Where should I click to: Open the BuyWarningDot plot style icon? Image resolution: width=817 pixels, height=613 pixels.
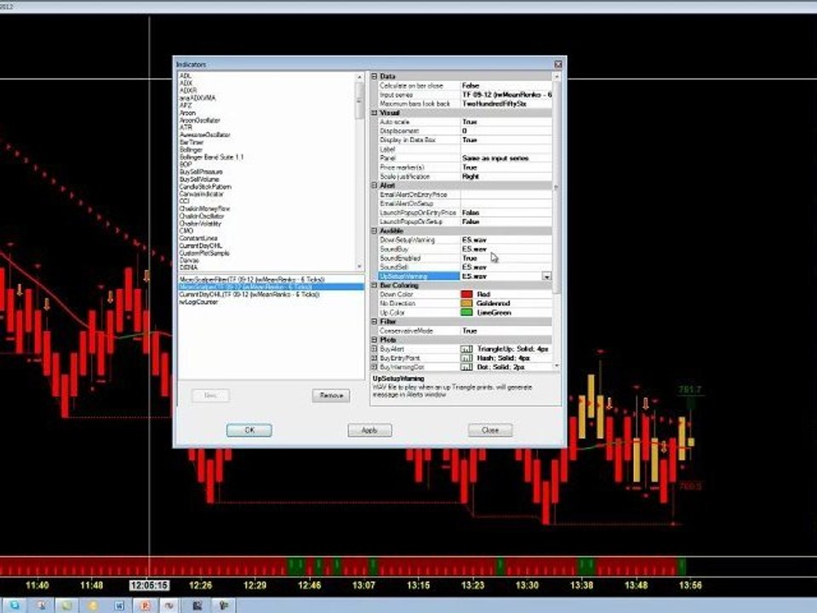[x=466, y=367]
